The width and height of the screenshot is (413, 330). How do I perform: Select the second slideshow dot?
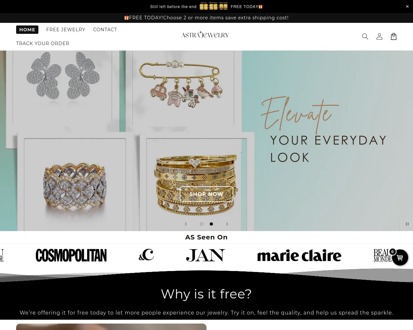point(211,224)
